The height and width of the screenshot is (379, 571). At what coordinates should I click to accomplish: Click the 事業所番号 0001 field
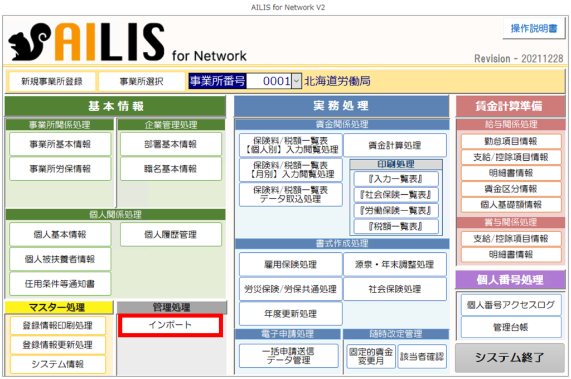point(269,81)
